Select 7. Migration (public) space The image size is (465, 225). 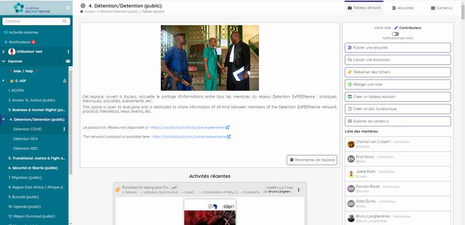point(25,178)
